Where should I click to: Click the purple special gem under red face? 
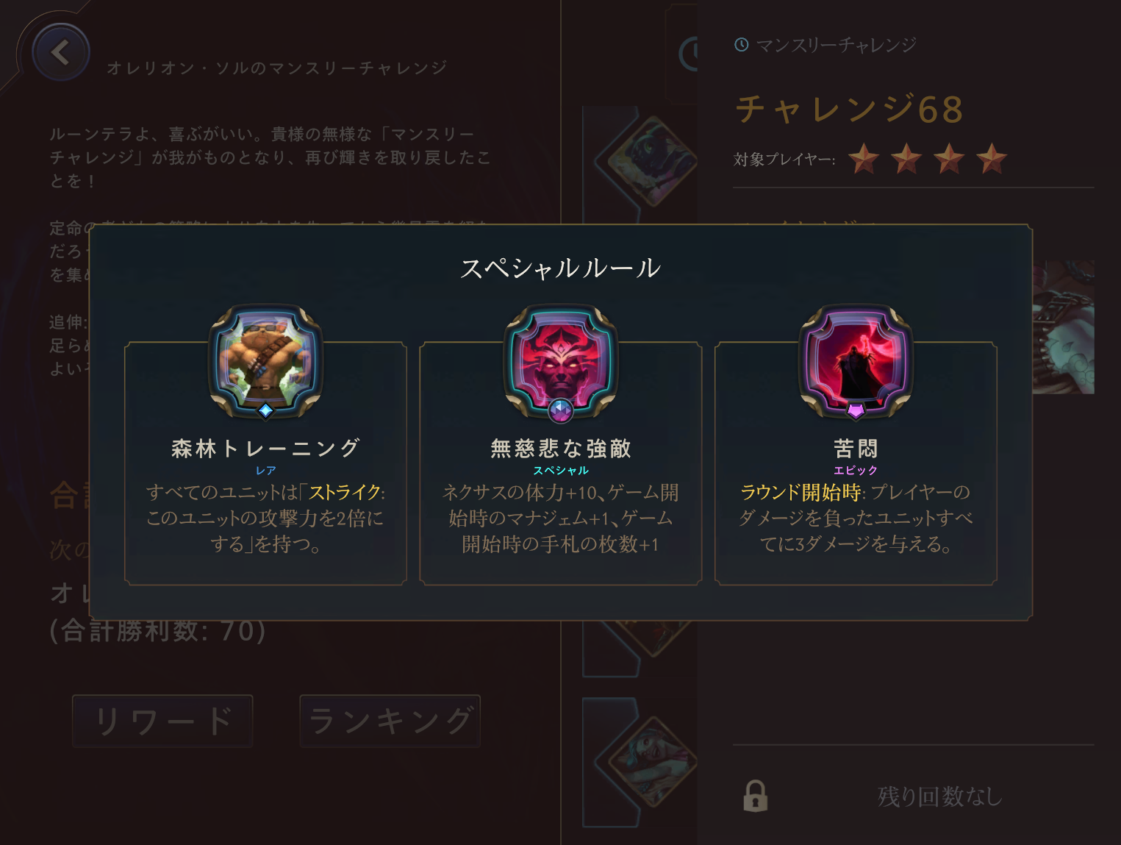click(561, 410)
